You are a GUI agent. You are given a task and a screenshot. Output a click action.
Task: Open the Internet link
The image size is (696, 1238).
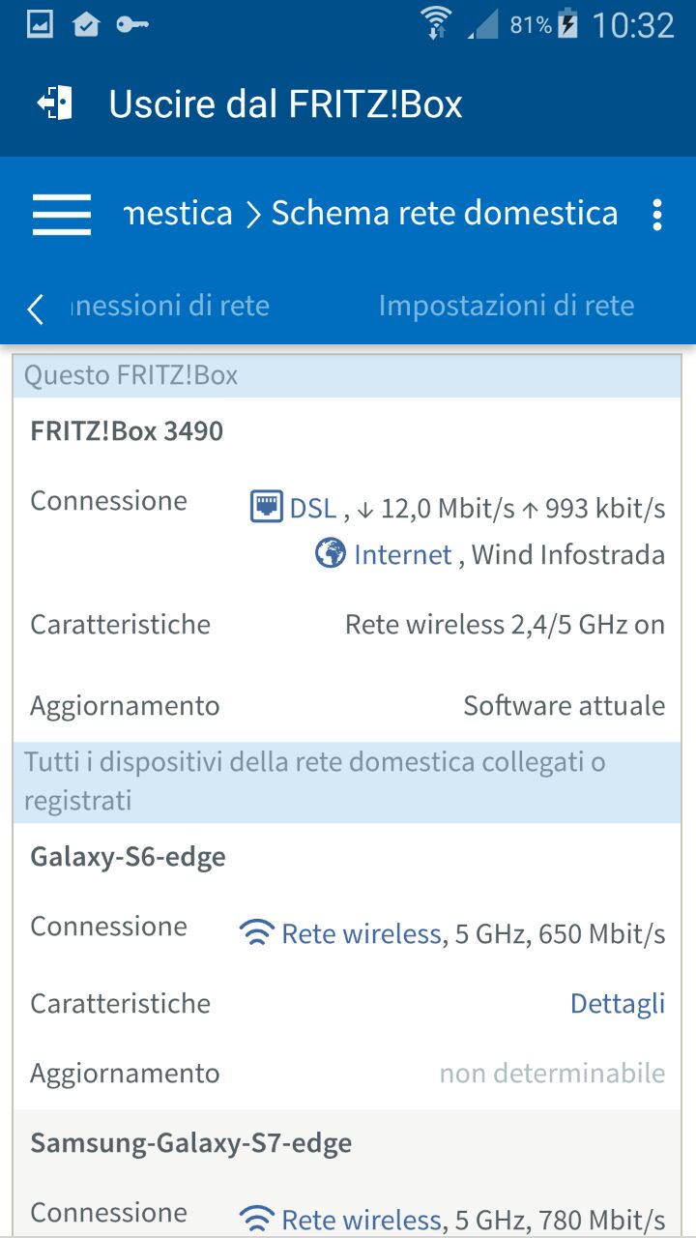click(x=402, y=554)
